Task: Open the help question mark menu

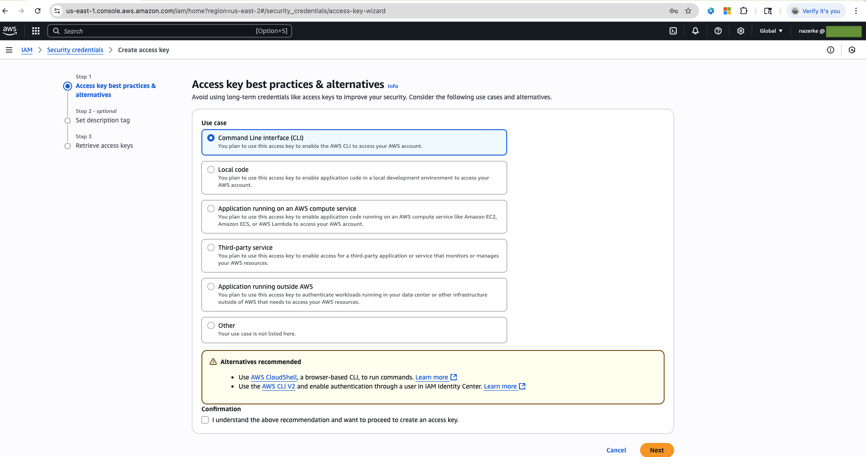Action: 718,31
